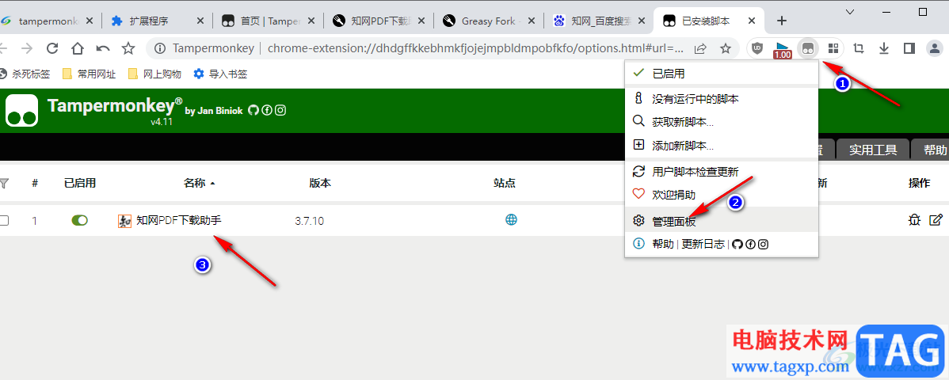
Task: Select 用户脚本检查更新 menu item
Action: click(x=722, y=172)
